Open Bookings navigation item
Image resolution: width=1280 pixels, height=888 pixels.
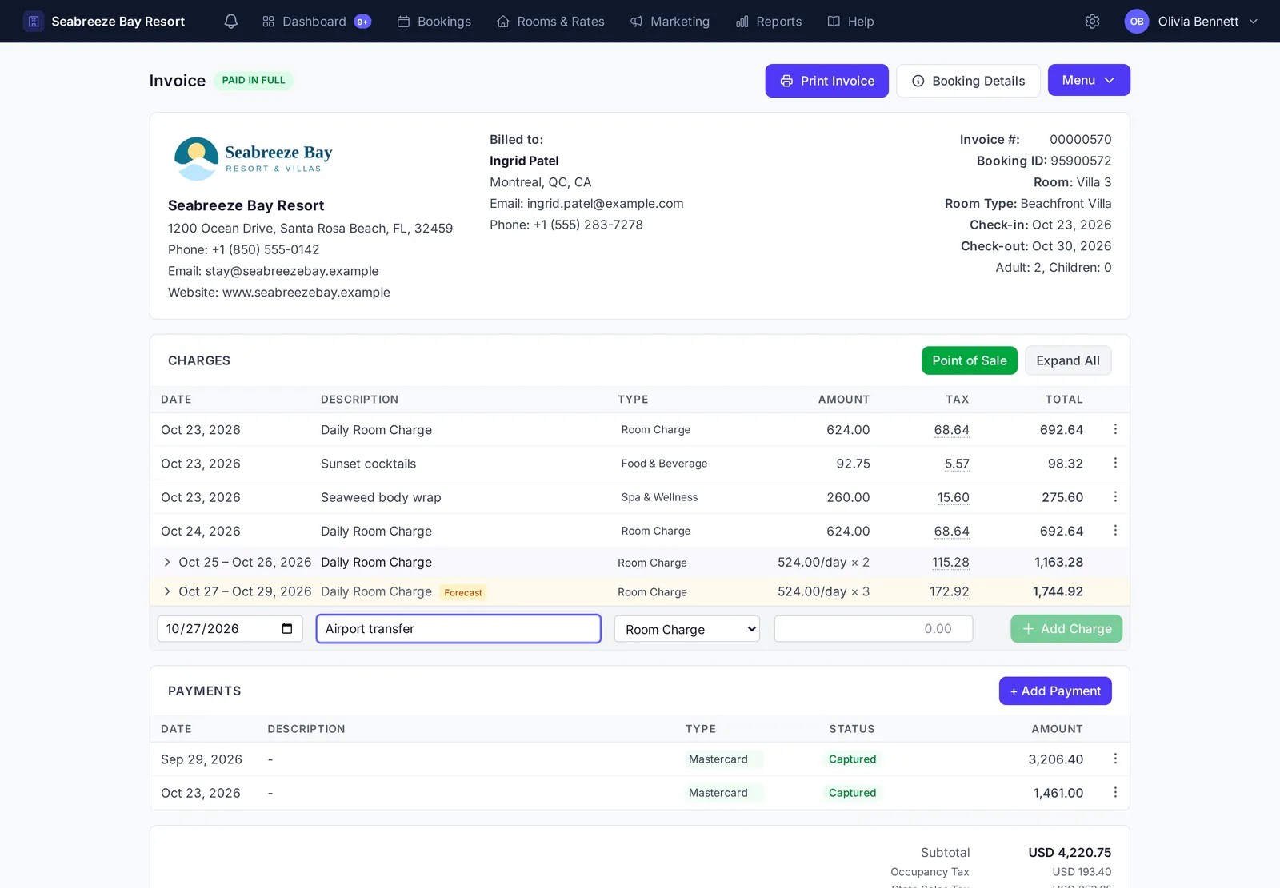(x=434, y=22)
